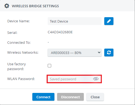
Task: Close the Wireless Bridge Settings dialog
Action: [95, 97]
